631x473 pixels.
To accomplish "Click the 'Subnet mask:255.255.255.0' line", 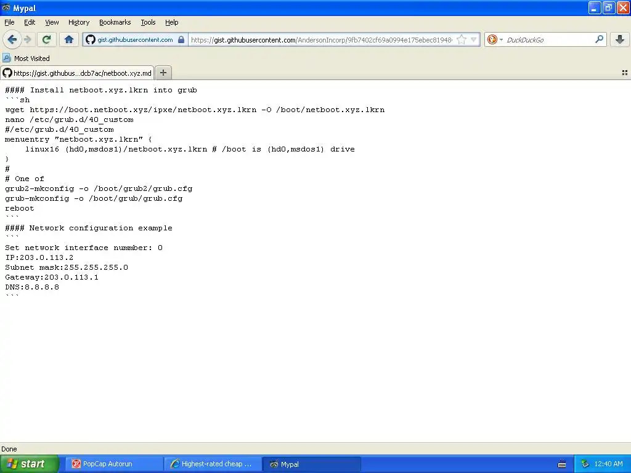I will pyautogui.click(x=67, y=267).
